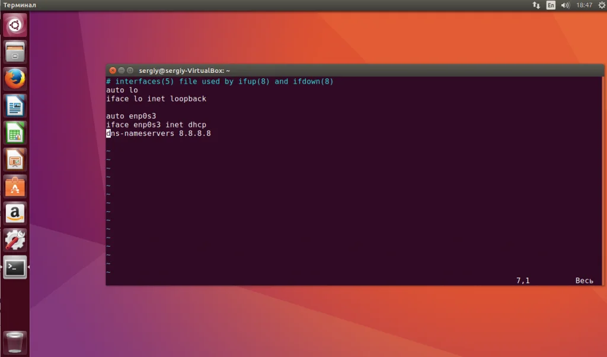Click the 'Весь' status text in vim

pyautogui.click(x=584, y=280)
